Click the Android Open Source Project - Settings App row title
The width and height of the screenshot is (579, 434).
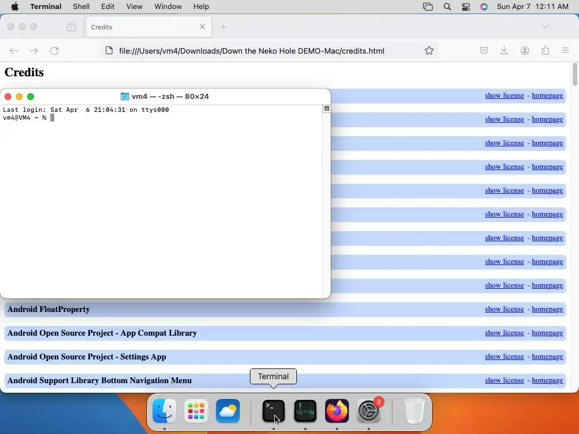pos(87,357)
